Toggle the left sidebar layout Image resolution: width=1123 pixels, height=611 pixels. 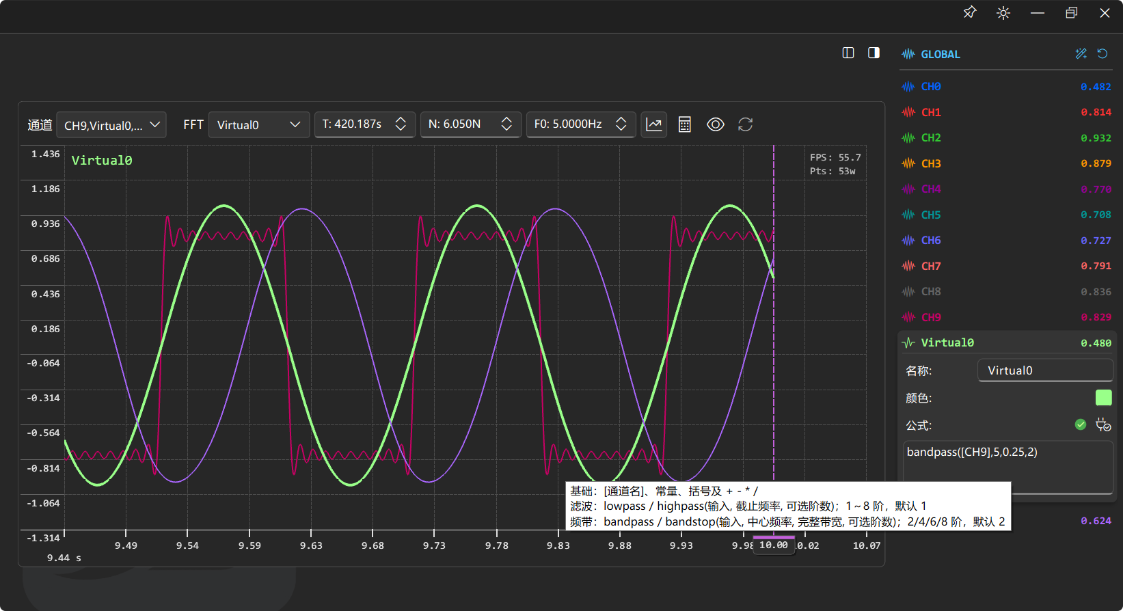848,53
